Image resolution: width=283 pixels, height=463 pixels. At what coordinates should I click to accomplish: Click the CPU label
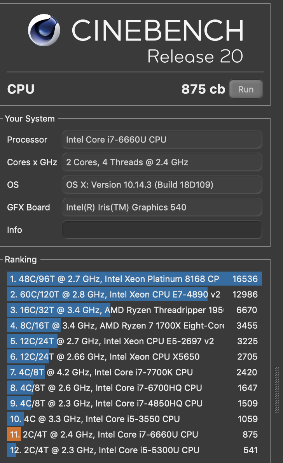pos(21,89)
